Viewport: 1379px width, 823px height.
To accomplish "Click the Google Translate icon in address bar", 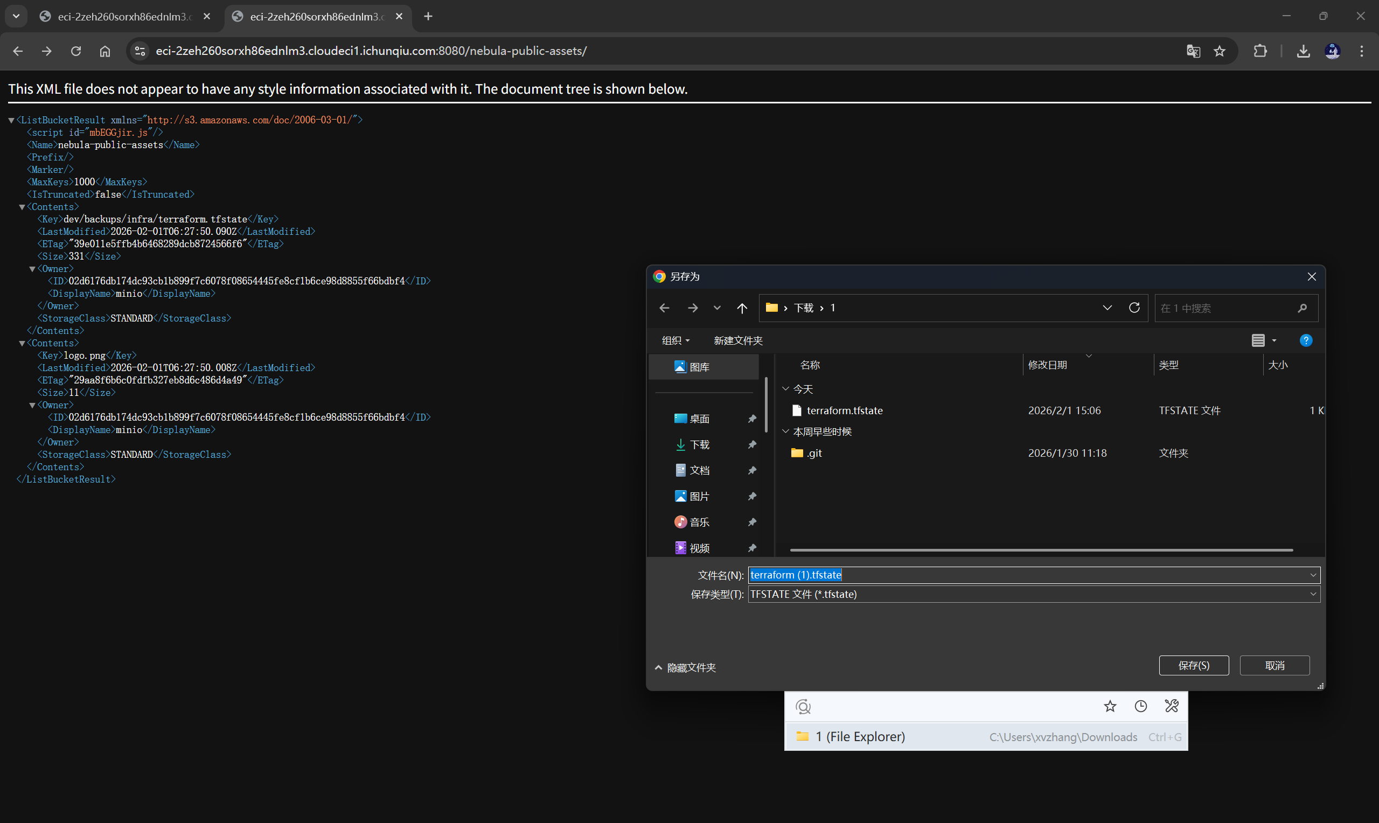I will [x=1193, y=51].
